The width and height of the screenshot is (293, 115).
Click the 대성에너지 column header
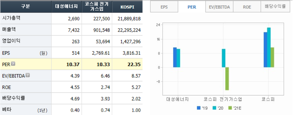[67, 6]
